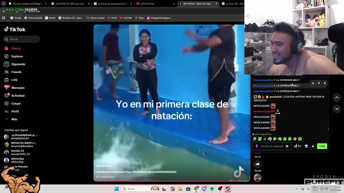
Task: Switch to the (297) YouTube tab
Action: 155,4
